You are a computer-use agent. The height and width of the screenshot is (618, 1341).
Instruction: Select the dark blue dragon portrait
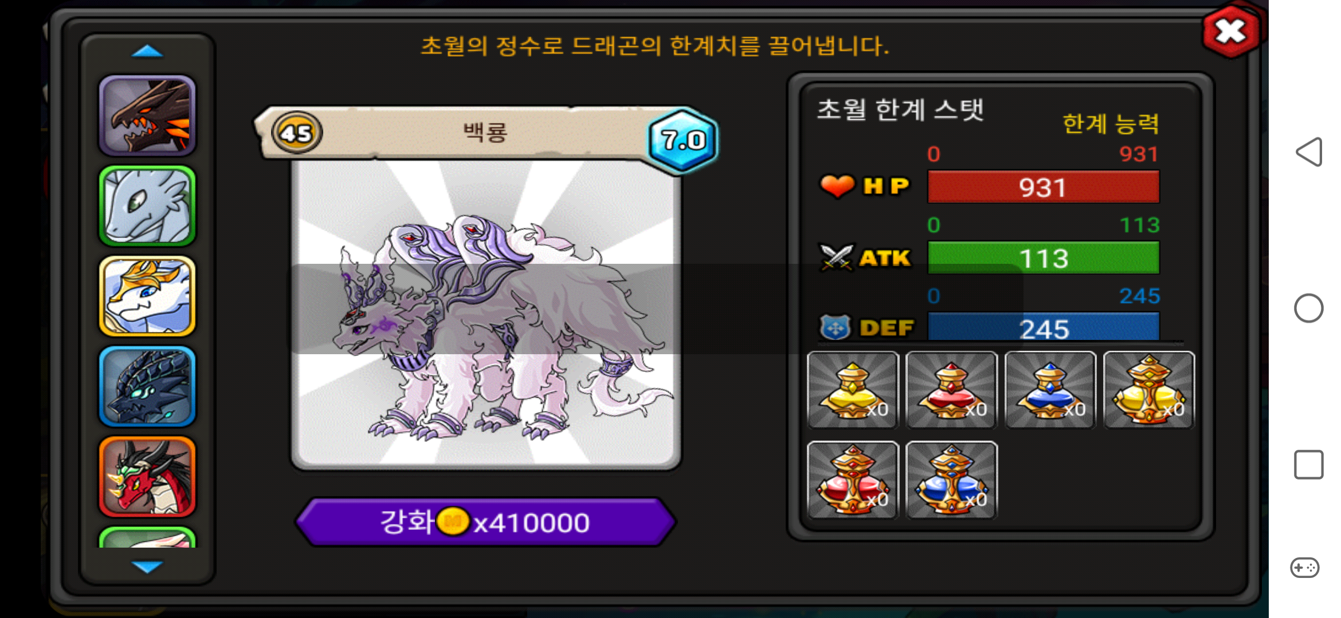[147, 387]
